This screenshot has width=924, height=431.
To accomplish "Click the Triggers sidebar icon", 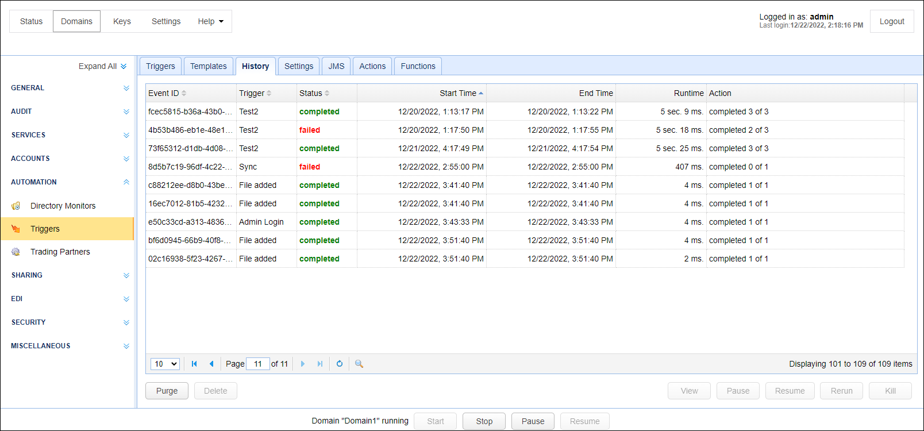I will pyautogui.click(x=16, y=229).
